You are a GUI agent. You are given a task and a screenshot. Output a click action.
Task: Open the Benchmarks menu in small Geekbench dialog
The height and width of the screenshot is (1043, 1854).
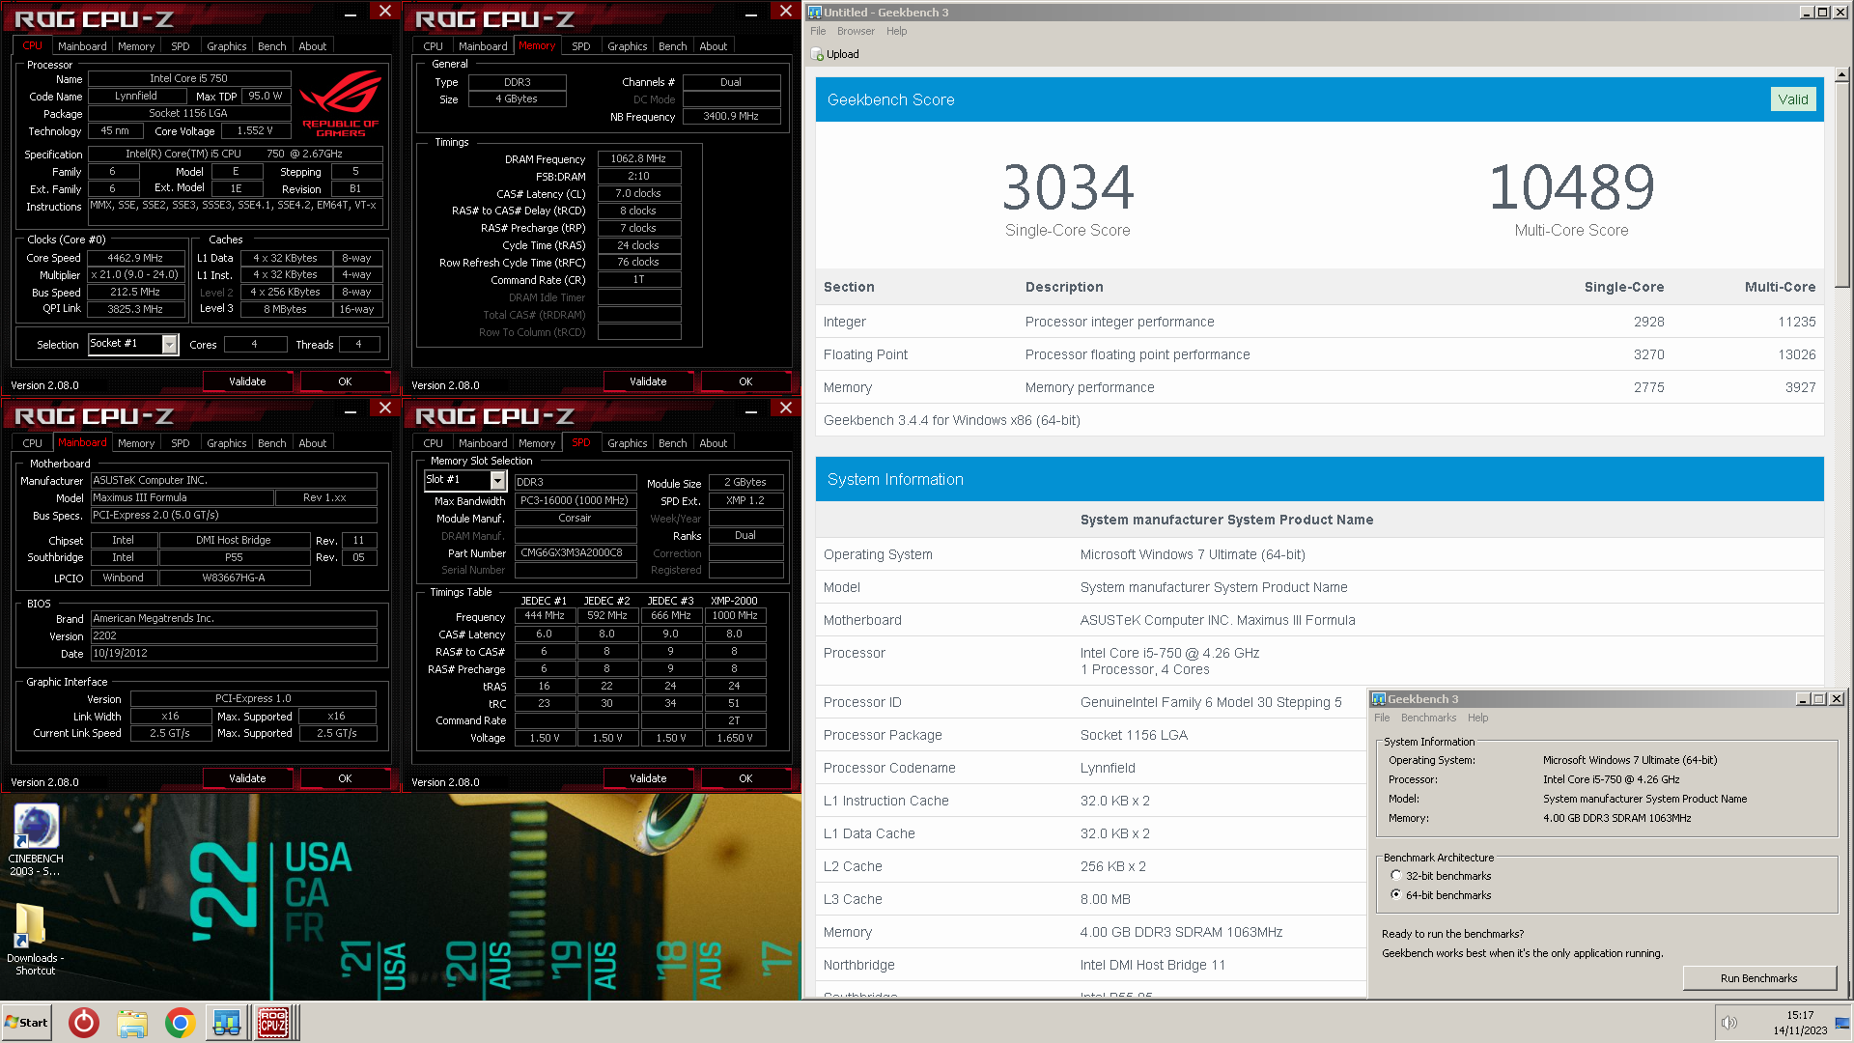pyautogui.click(x=1428, y=718)
